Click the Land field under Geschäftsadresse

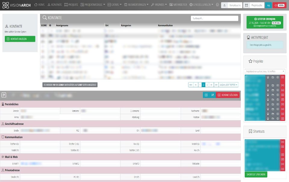pyautogui.click(x=221, y=131)
